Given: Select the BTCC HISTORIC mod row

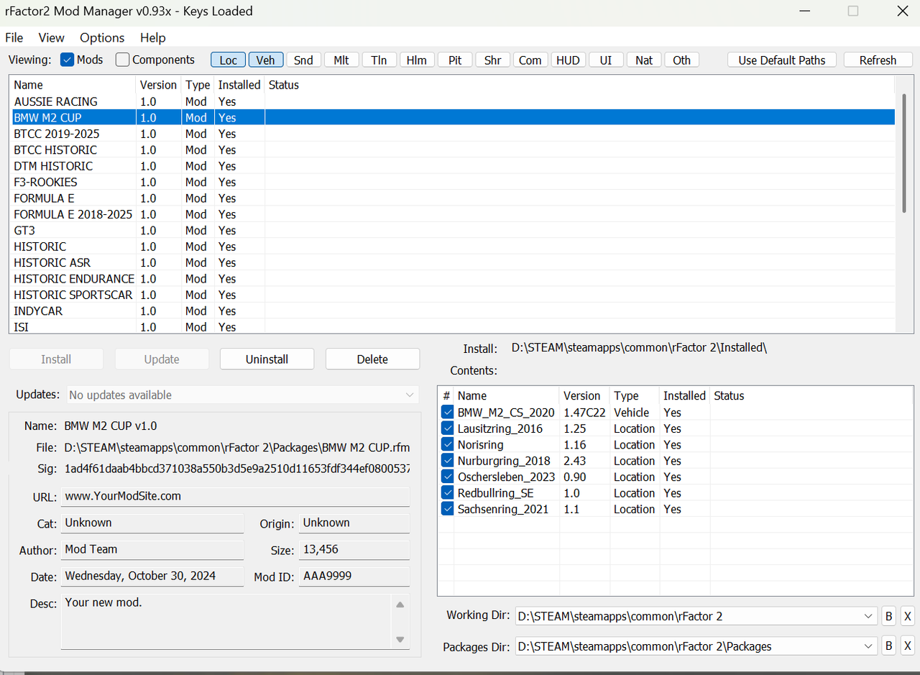Looking at the screenshot, I should [x=453, y=150].
